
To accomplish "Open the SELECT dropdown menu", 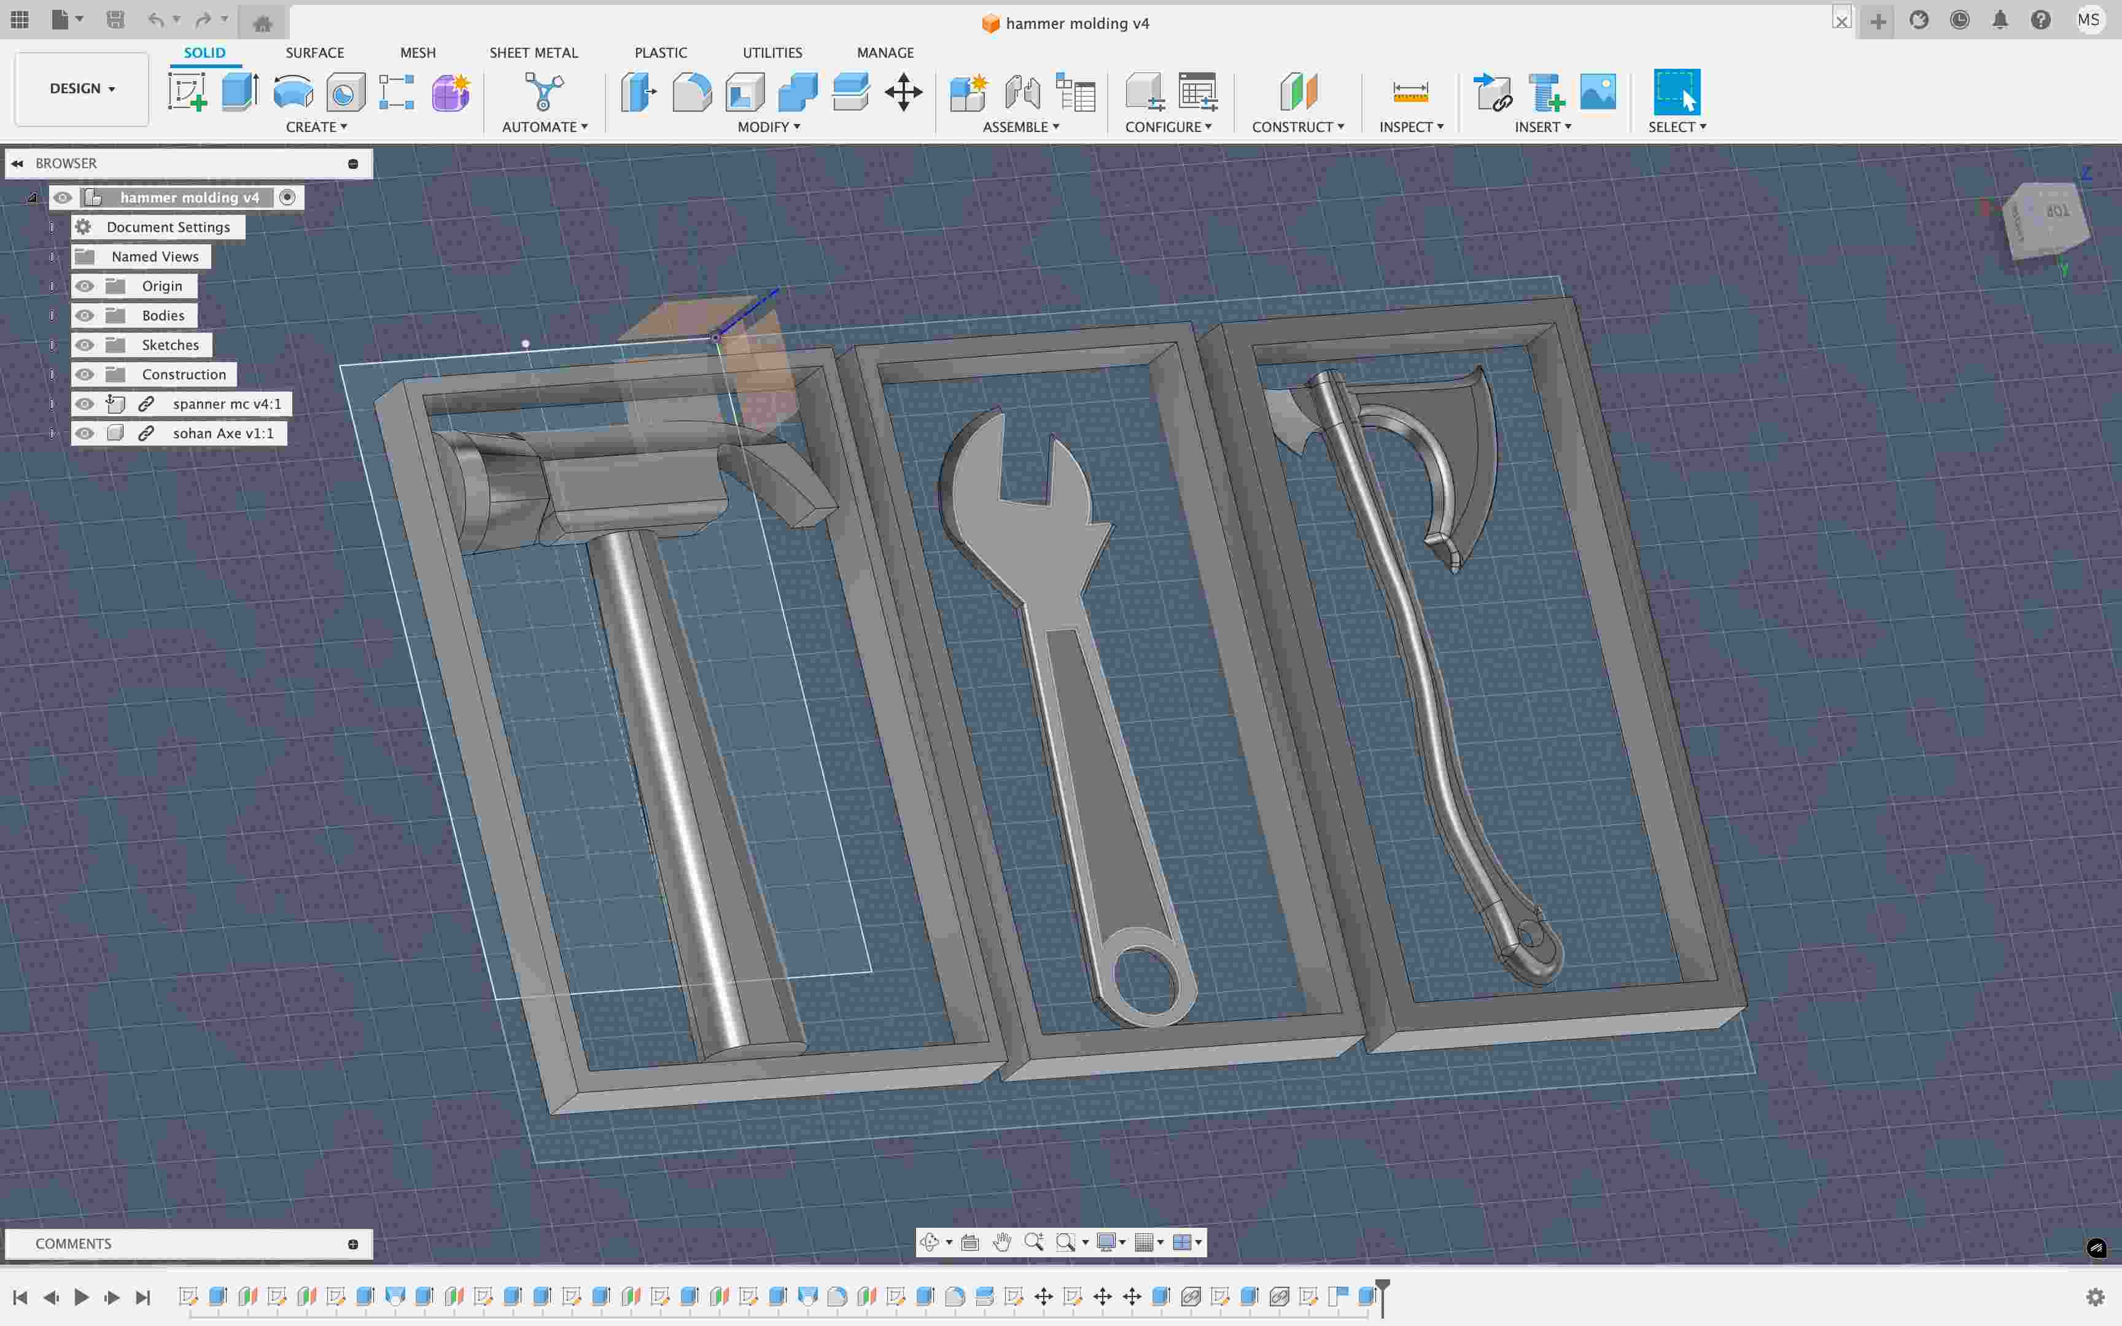I will tap(1677, 127).
